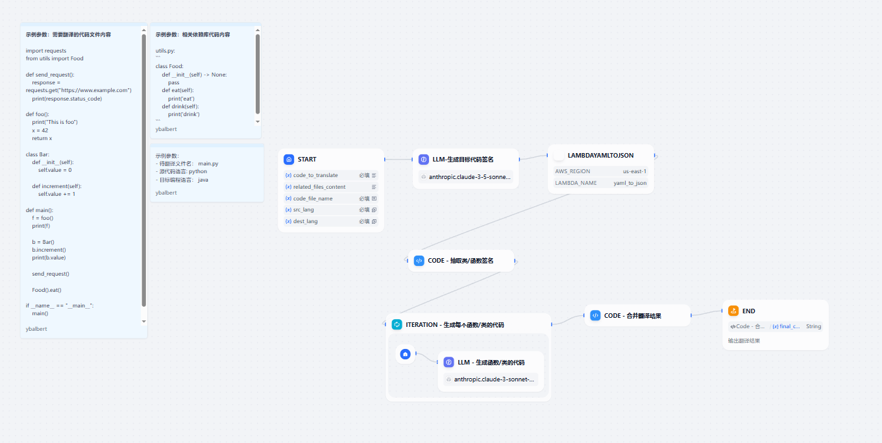Click the scrollbar thumb of the first code note
The width and height of the screenshot is (882, 443).
click(x=144, y=171)
